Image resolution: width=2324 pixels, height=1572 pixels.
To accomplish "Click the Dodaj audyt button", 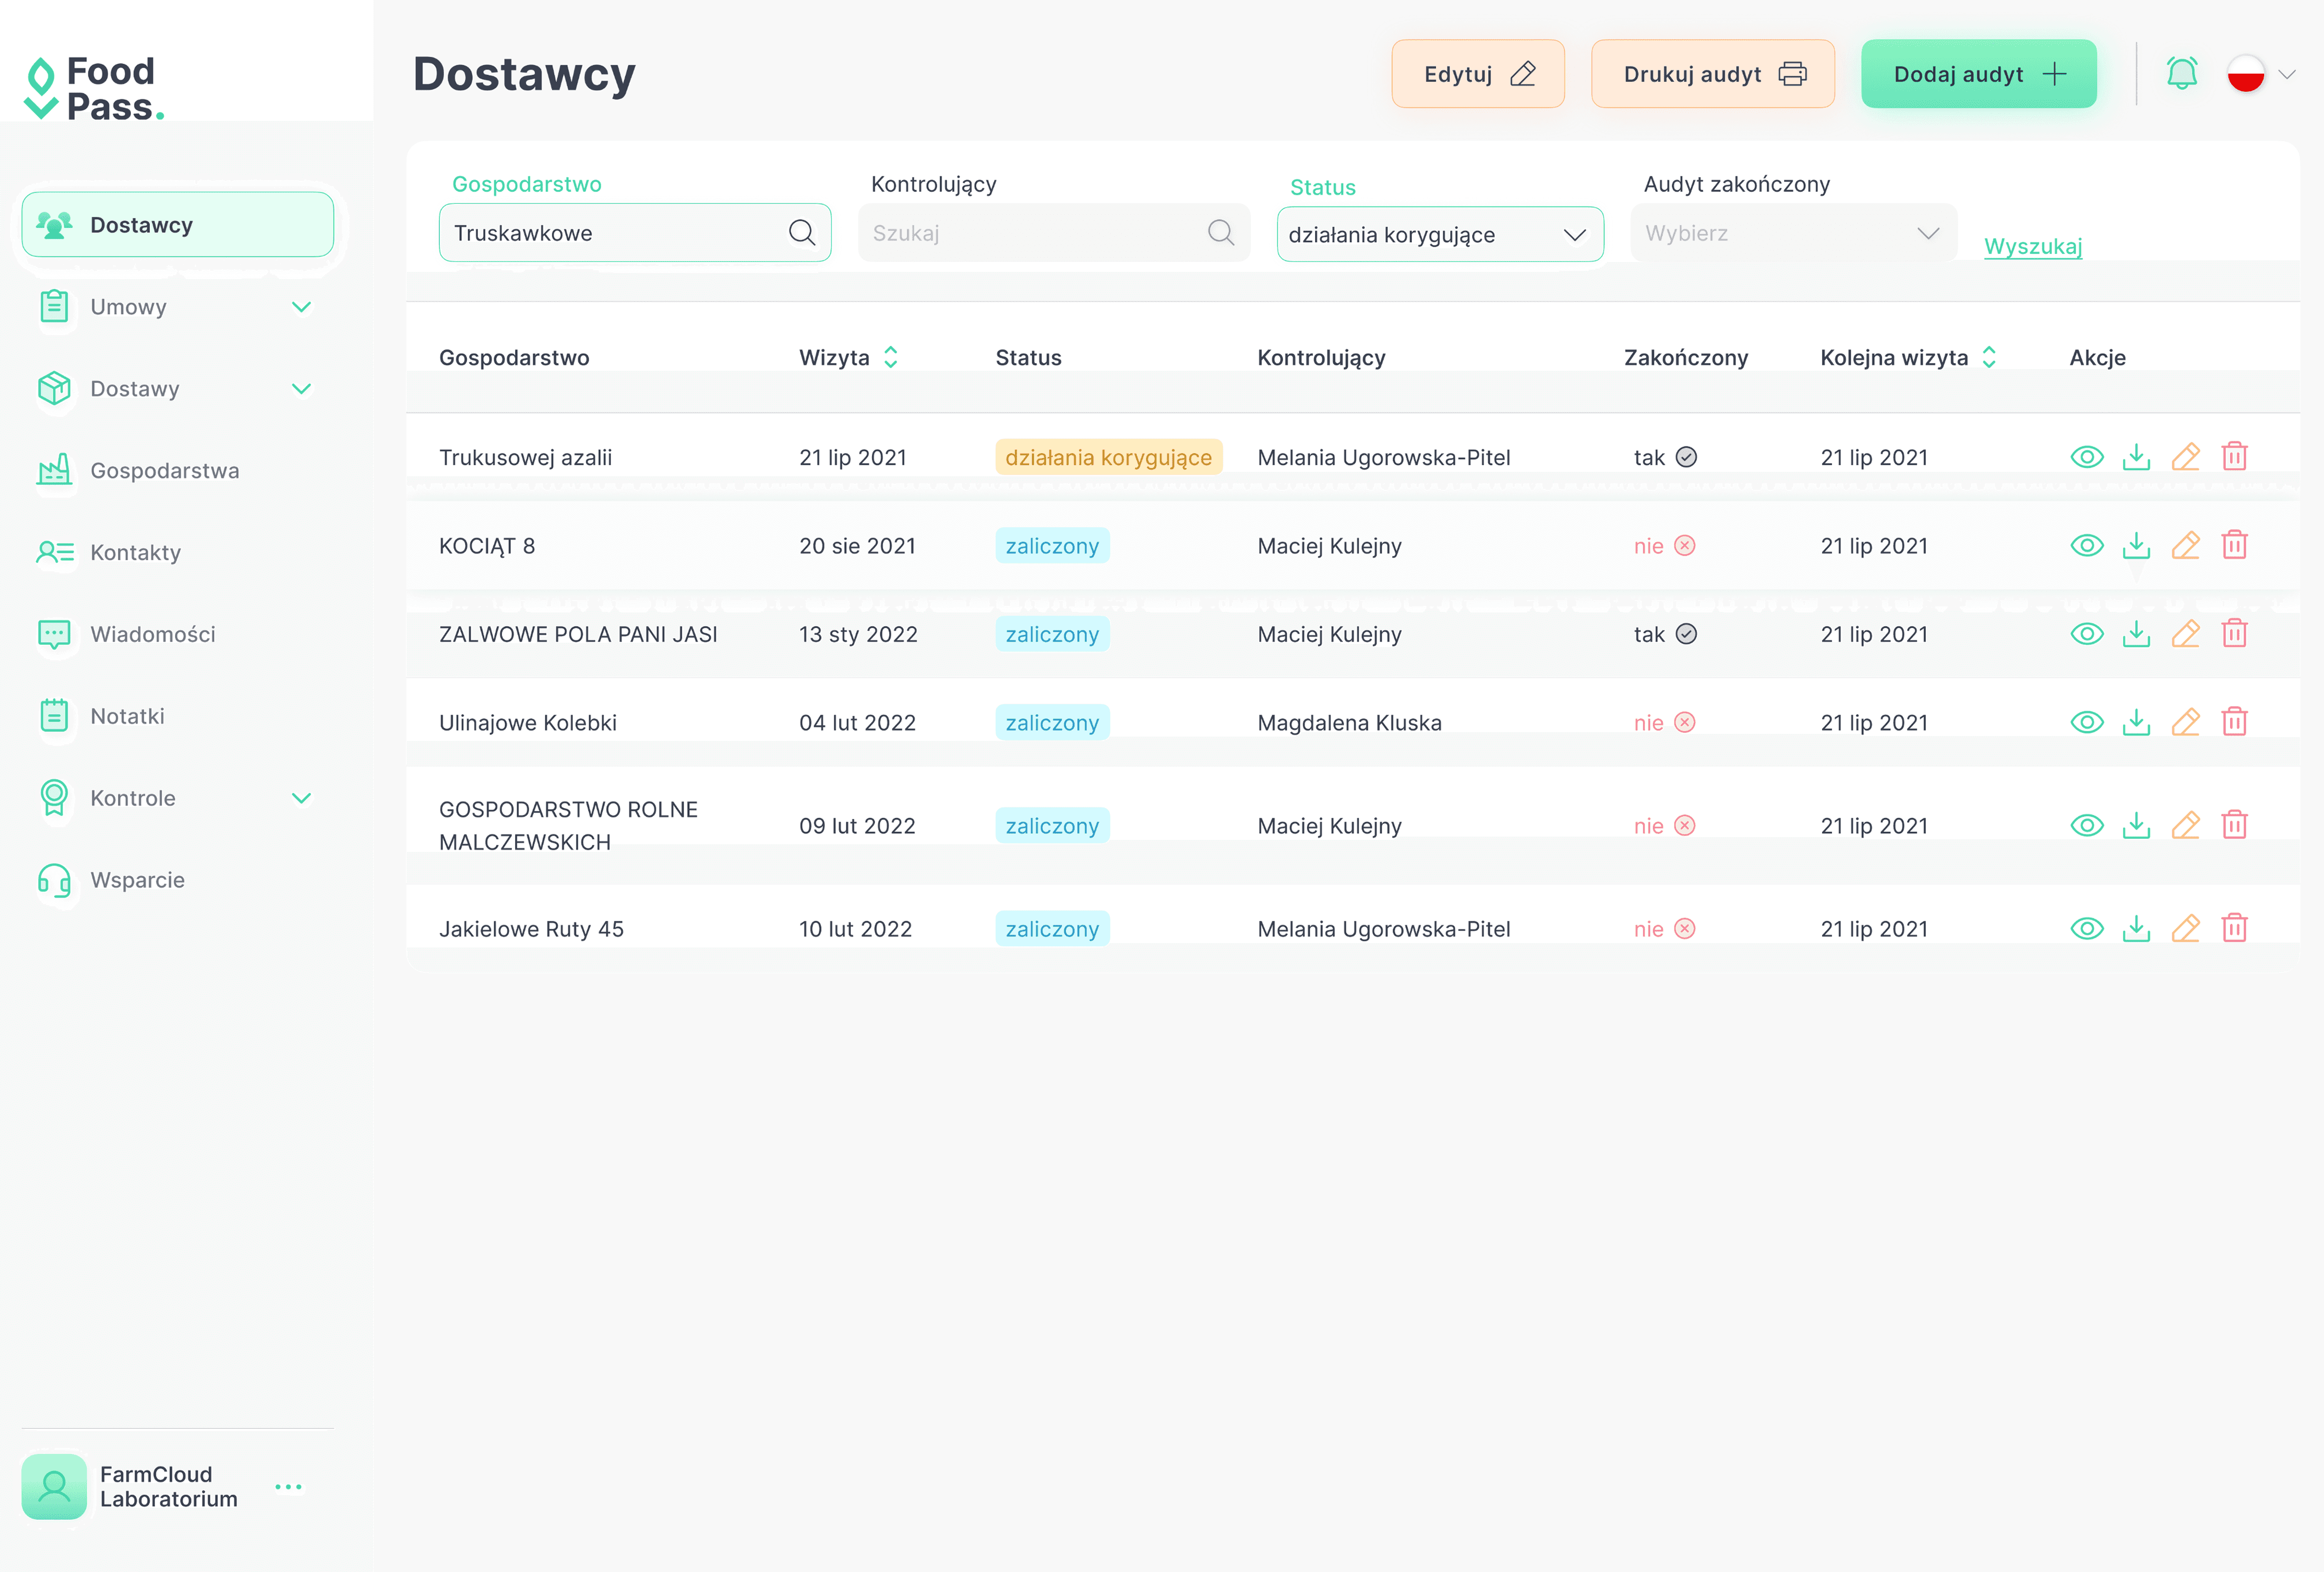I will pyautogui.click(x=1977, y=74).
